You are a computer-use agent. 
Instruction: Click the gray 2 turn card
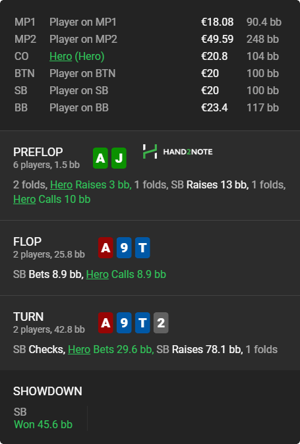pos(161,323)
